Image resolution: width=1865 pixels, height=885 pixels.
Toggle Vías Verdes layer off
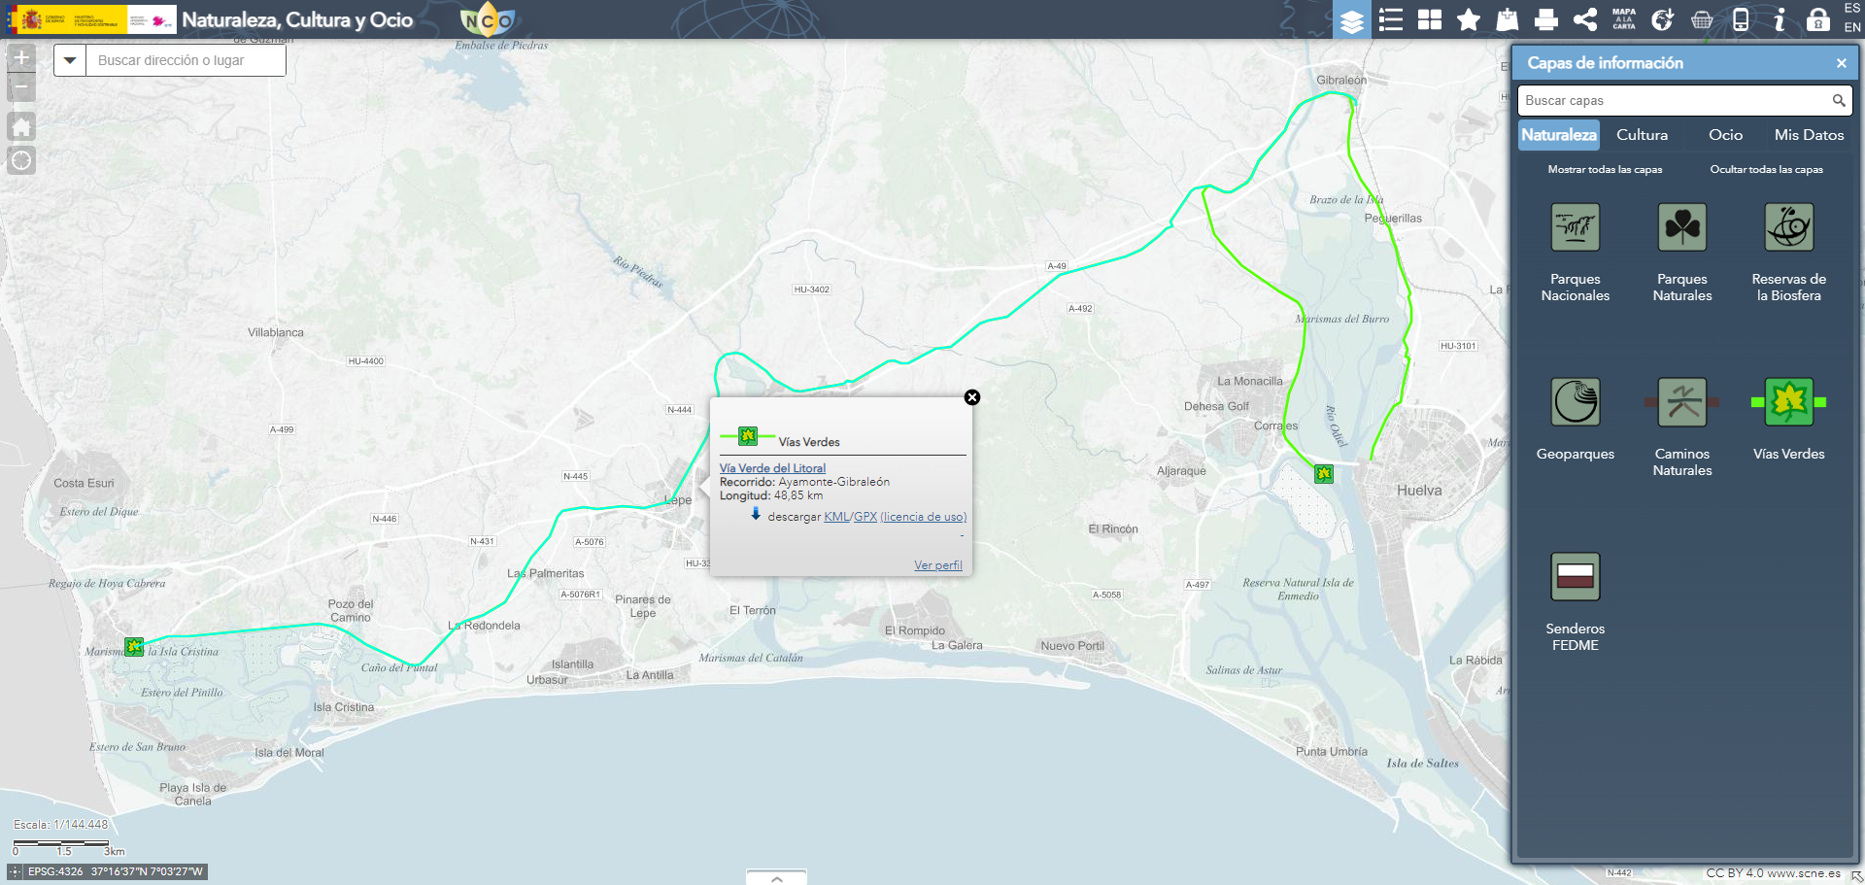[1789, 402]
